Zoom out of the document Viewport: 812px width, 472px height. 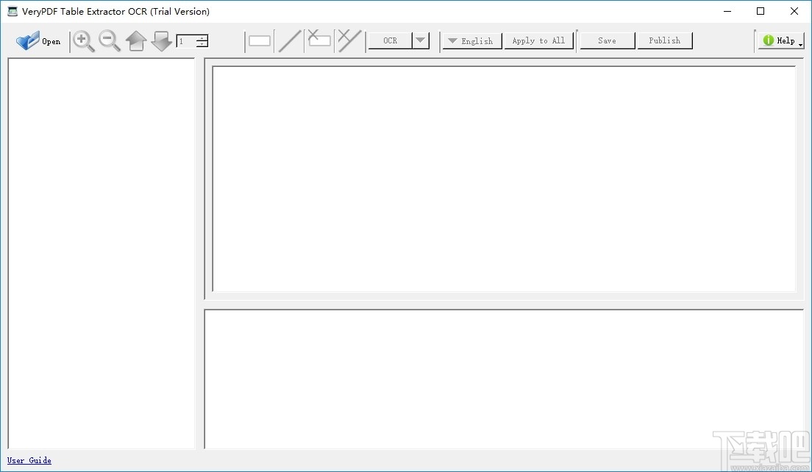(110, 41)
